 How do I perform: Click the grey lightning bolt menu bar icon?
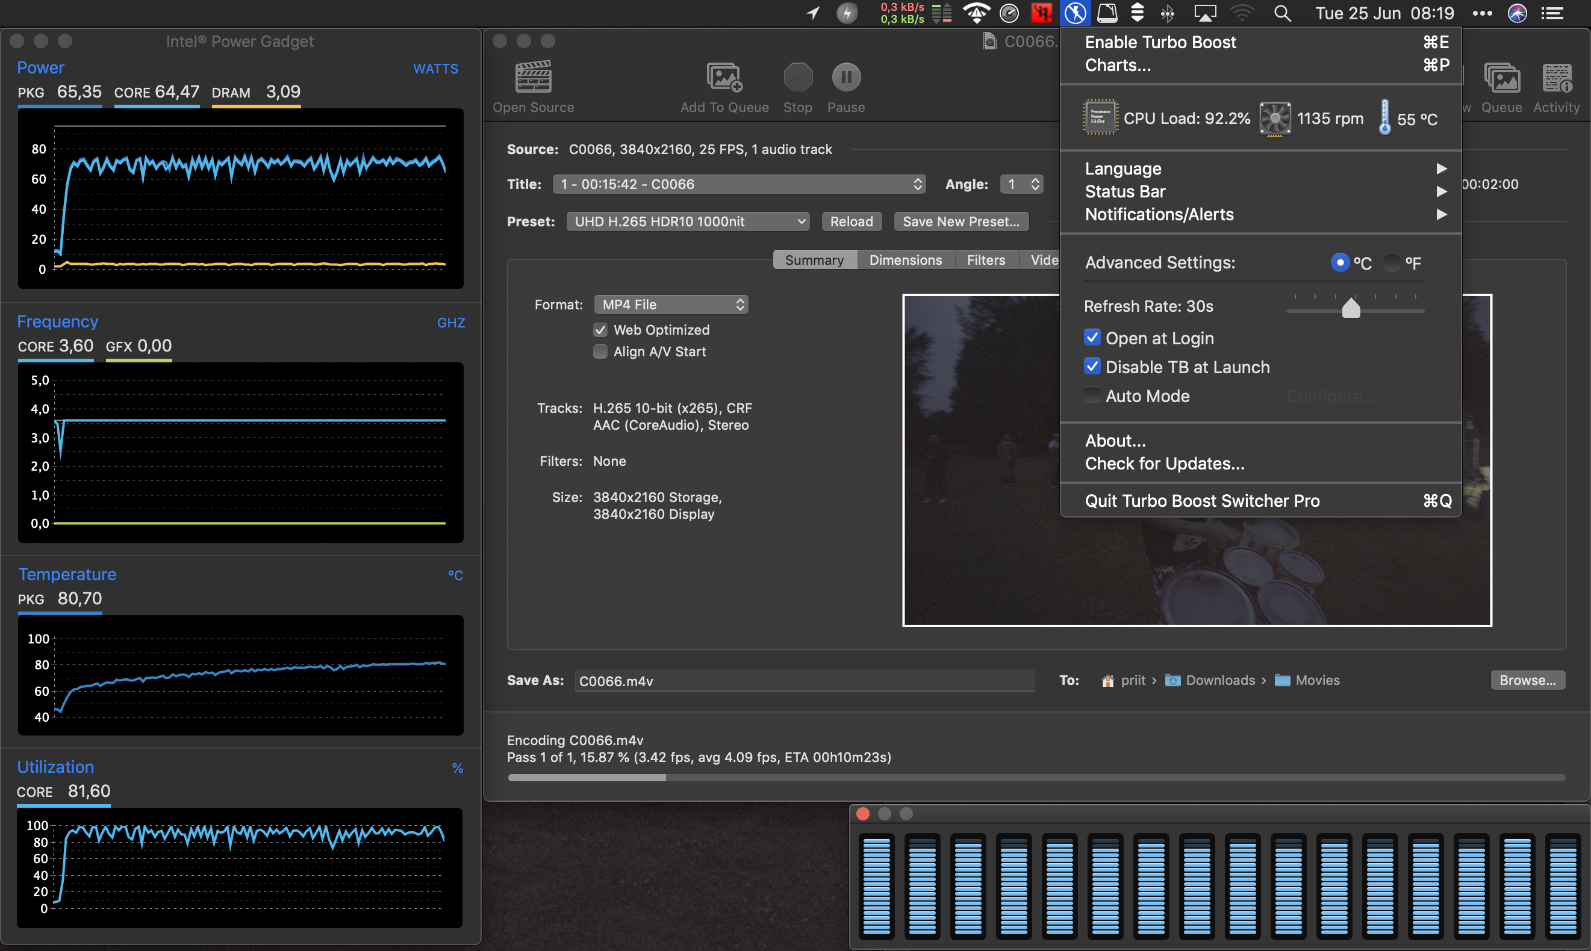tap(847, 13)
